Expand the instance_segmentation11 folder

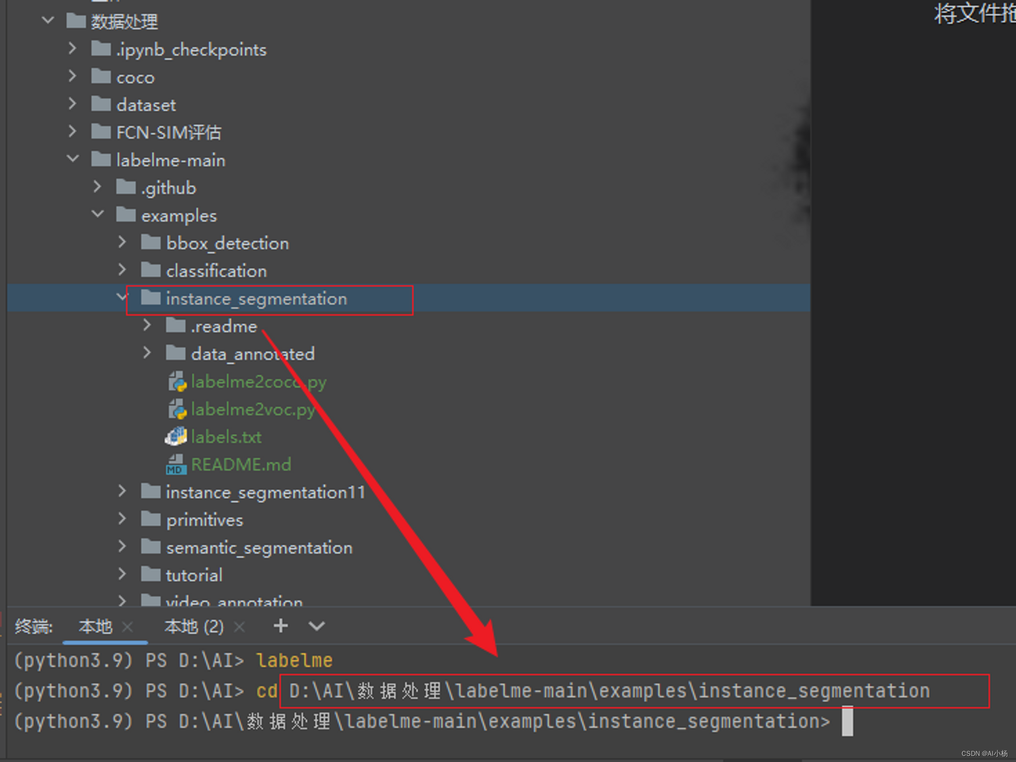(x=122, y=491)
